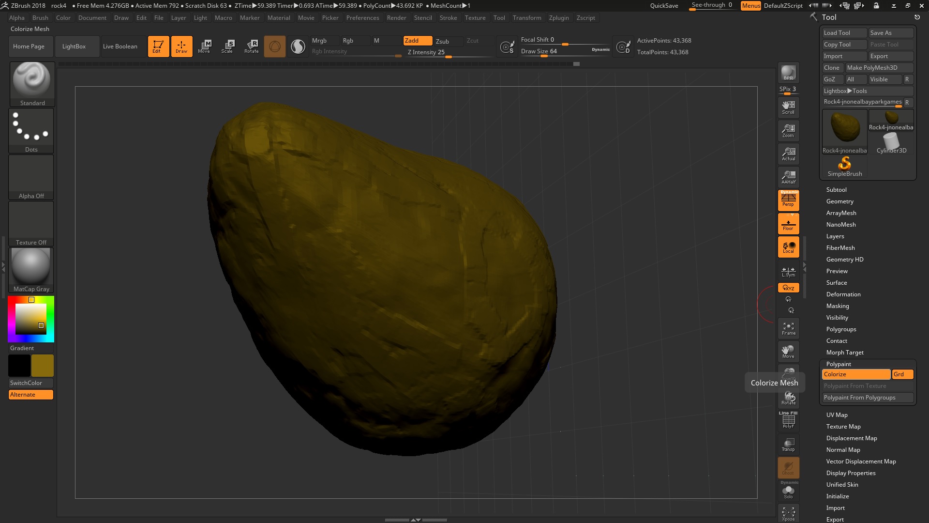Screen dimensions: 929x523
Task: Enable Rgb painting mode
Action: pyautogui.click(x=355, y=41)
